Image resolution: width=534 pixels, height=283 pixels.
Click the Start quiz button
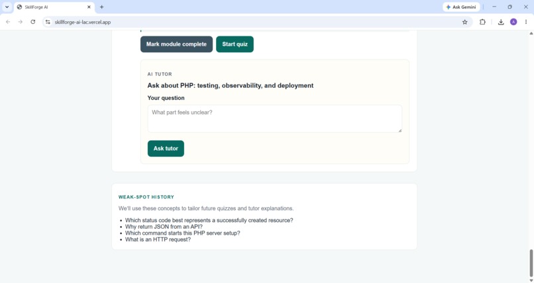tap(235, 44)
